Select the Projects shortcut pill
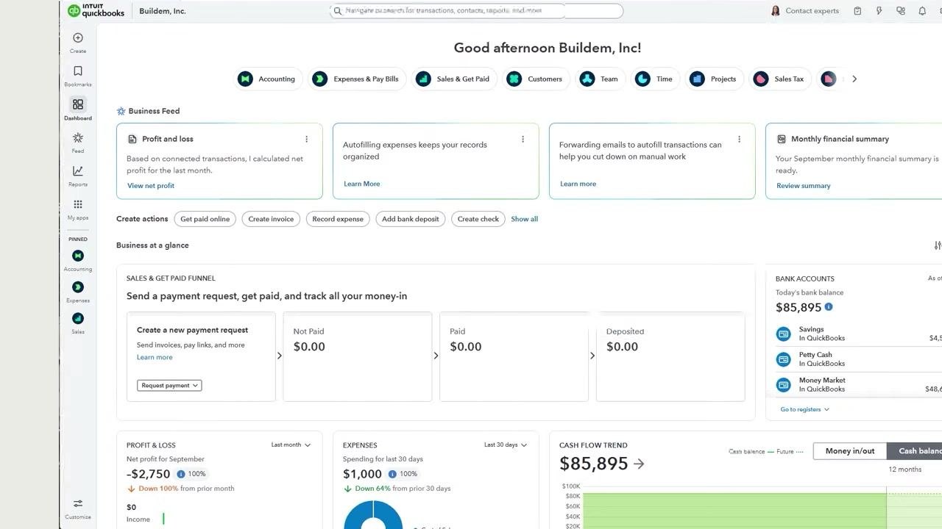 point(715,79)
